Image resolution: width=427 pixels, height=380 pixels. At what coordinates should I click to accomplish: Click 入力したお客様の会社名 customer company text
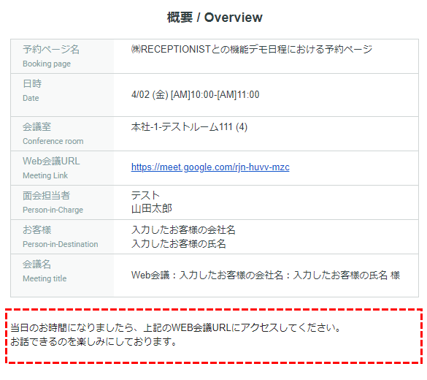point(183,229)
